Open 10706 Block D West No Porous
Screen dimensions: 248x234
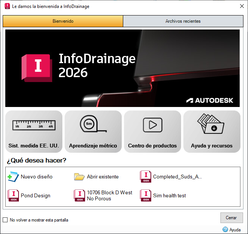(x=110, y=195)
